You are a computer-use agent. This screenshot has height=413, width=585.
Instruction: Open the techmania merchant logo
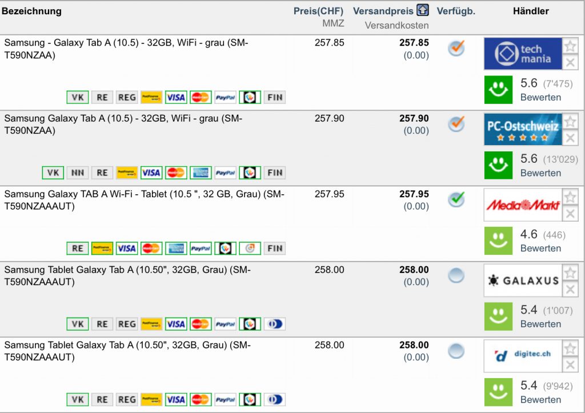pos(523,54)
